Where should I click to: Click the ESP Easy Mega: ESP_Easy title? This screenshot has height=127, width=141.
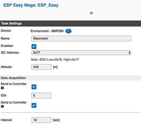tap(31, 5)
